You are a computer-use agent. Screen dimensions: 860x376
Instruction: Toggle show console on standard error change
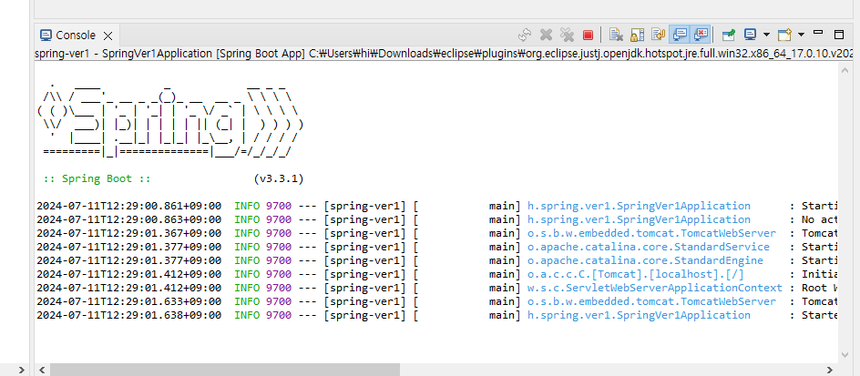[701, 36]
